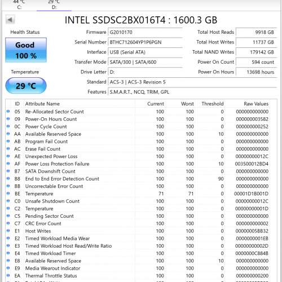Click the status dot for Media Wearout Indicator
This screenshot has height=282, width=282.
click(8, 268)
